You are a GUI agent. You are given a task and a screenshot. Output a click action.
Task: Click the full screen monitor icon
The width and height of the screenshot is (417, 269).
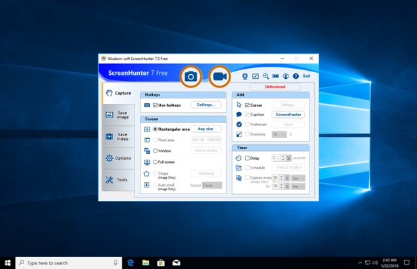[x=147, y=162]
